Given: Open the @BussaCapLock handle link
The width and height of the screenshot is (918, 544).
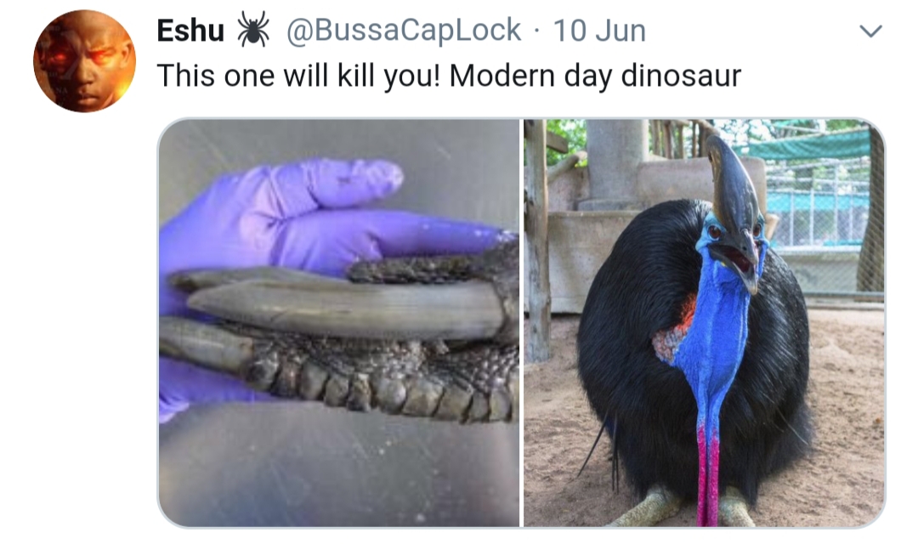Looking at the screenshot, I should click(x=404, y=30).
